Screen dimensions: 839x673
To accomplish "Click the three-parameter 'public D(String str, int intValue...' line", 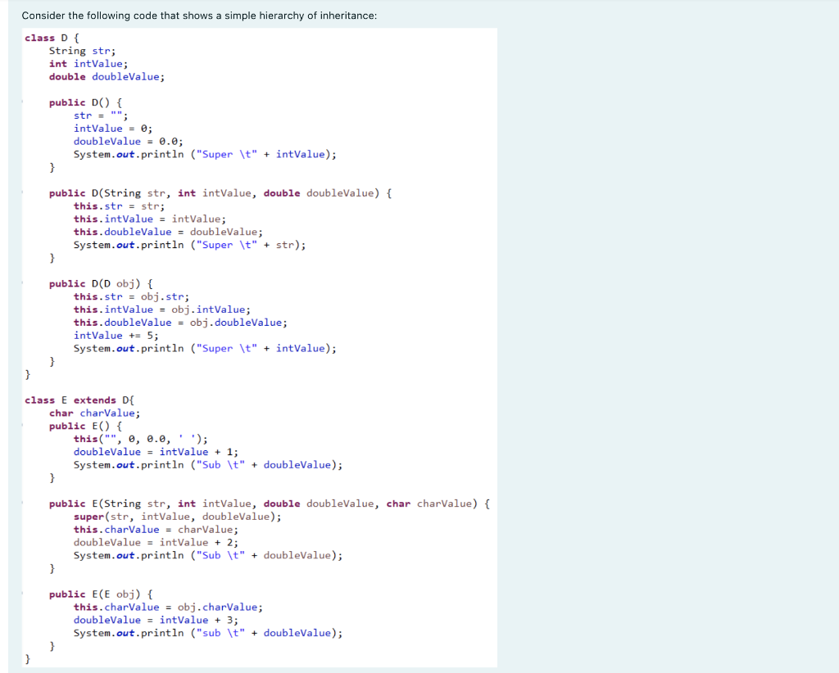I will click(220, 193).
